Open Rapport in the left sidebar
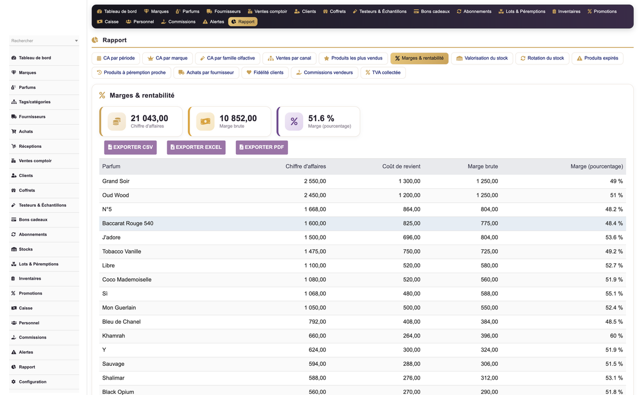 click(x=44, y=367)
